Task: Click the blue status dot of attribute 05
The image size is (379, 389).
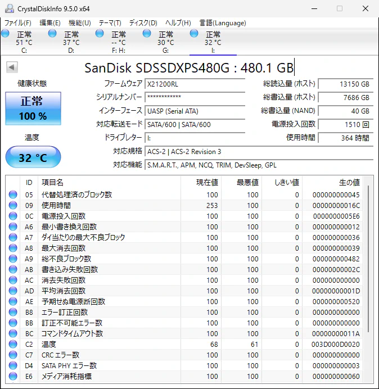Action: 13,194
